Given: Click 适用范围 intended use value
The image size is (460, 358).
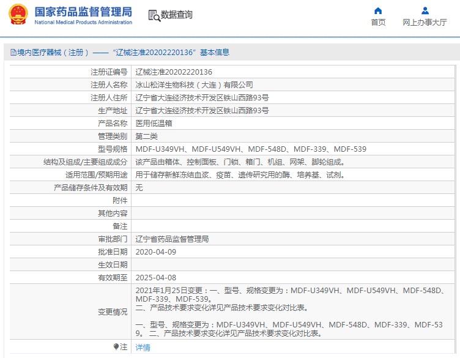Looking at the screenshot, I should click(x=240, y=175).
